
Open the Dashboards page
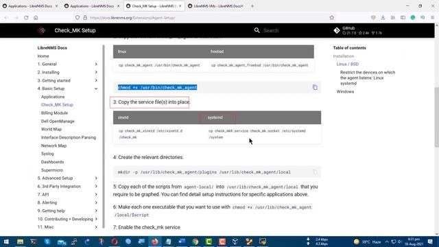pos(52,162)
